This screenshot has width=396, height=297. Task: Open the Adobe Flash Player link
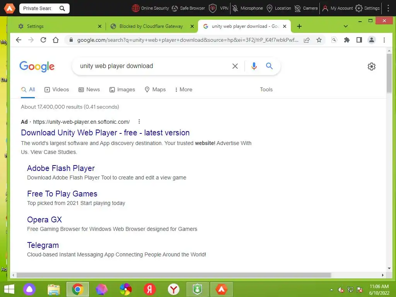pos(61,168)
